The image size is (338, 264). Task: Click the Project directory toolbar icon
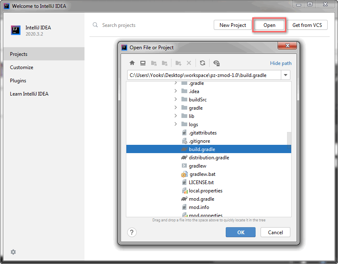click(x=154, y=63)
